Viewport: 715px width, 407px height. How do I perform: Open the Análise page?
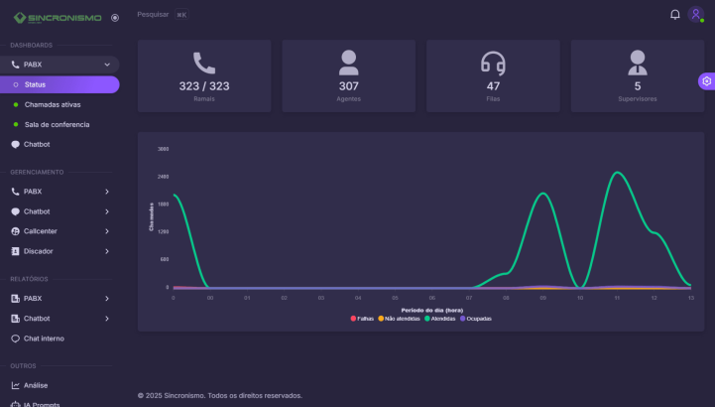(35, 385)
